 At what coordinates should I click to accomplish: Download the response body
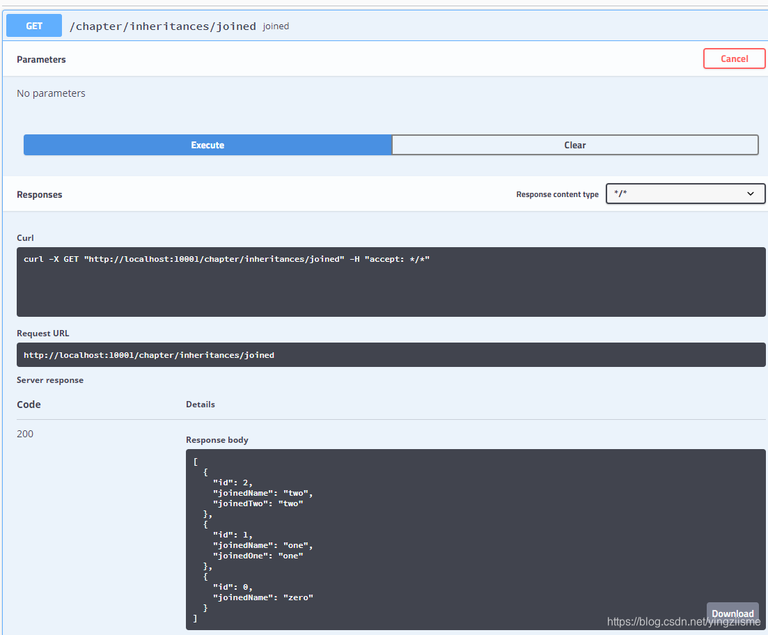[732, 613]
